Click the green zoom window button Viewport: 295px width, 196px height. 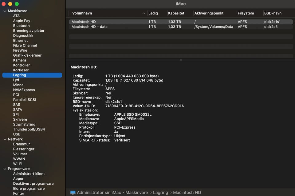[x=17, y=4]
